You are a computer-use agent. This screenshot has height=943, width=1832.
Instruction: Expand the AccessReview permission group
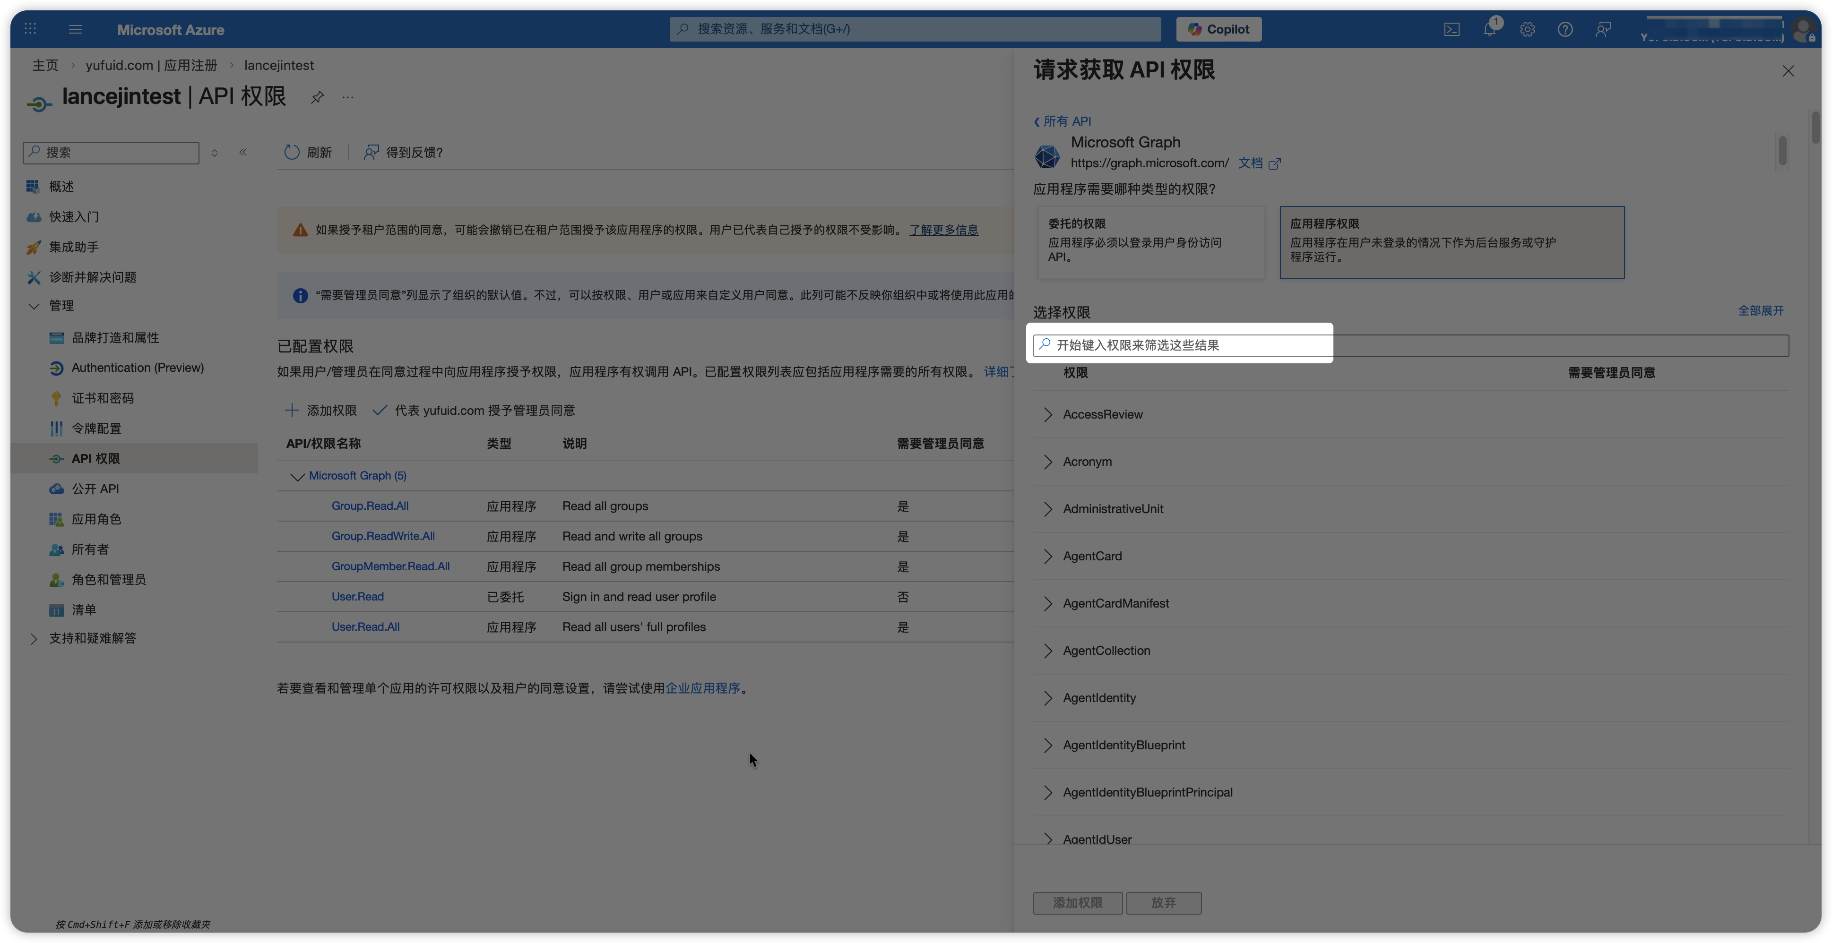1047,414
